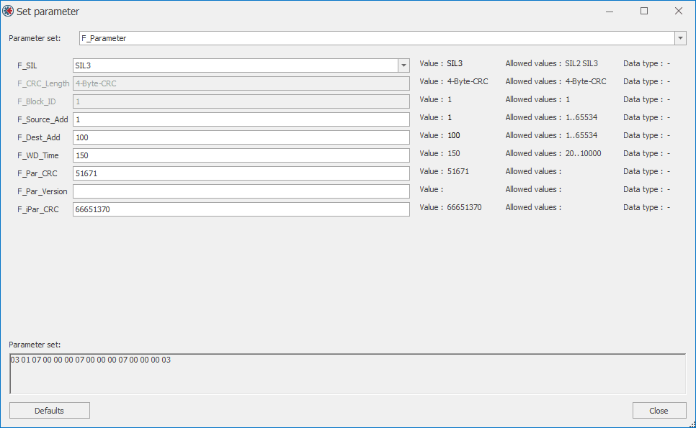Viewport: 696px width, 428px height.
Task: Click the F_Par_CRC input field
Action: [241, 173]
